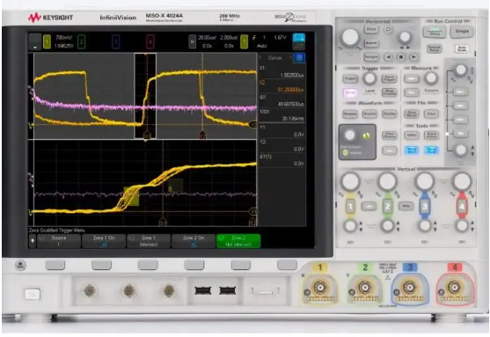The width and height of the screenshot is (490, 337).
Task: Click the X2 cursor marker in upper waveform
Action: (x=202, y=135)
